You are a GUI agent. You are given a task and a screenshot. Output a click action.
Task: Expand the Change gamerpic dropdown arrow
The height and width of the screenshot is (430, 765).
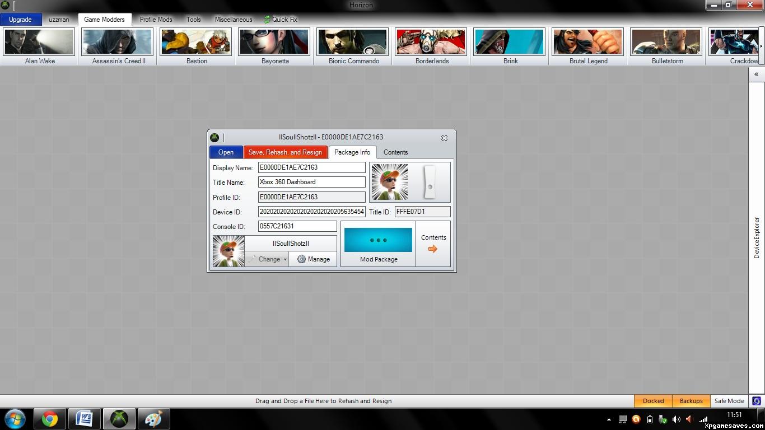click(x=285, y=259)
